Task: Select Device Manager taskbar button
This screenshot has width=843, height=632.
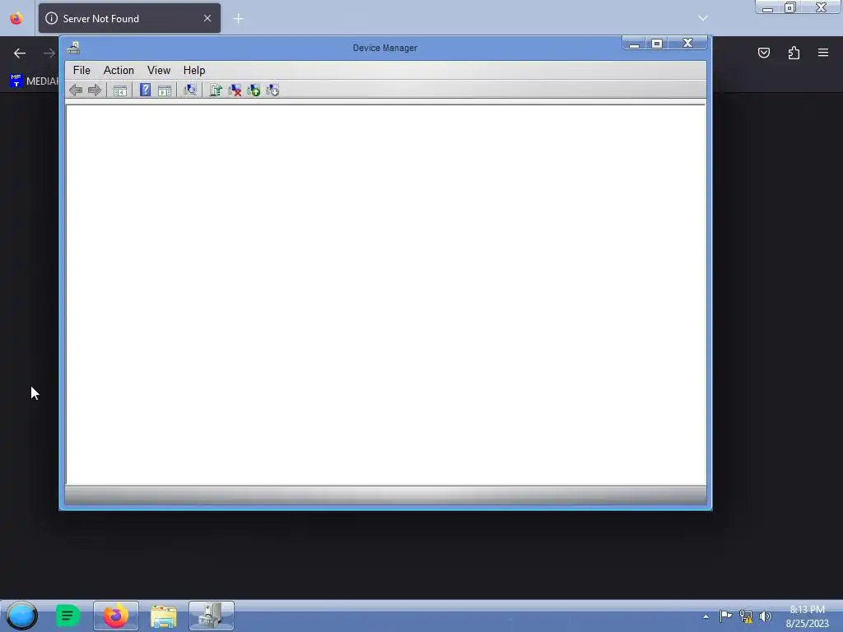Action: [212, 616]
